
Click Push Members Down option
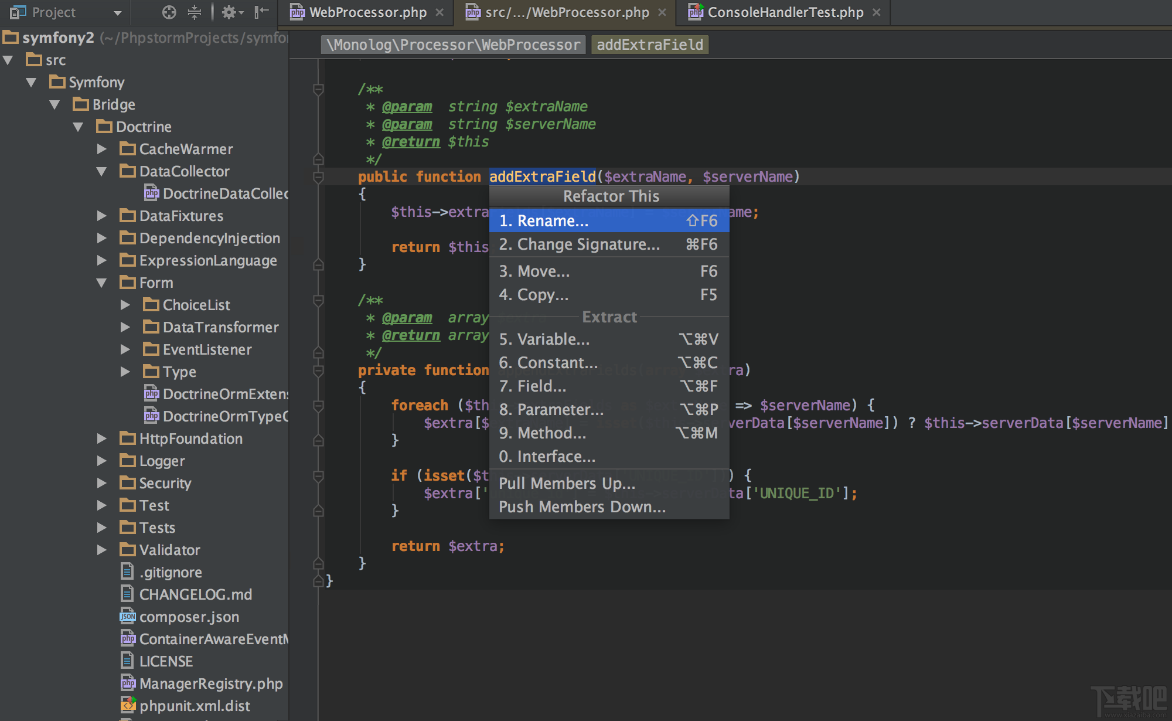pyautogui.click(x=582, y=506)
